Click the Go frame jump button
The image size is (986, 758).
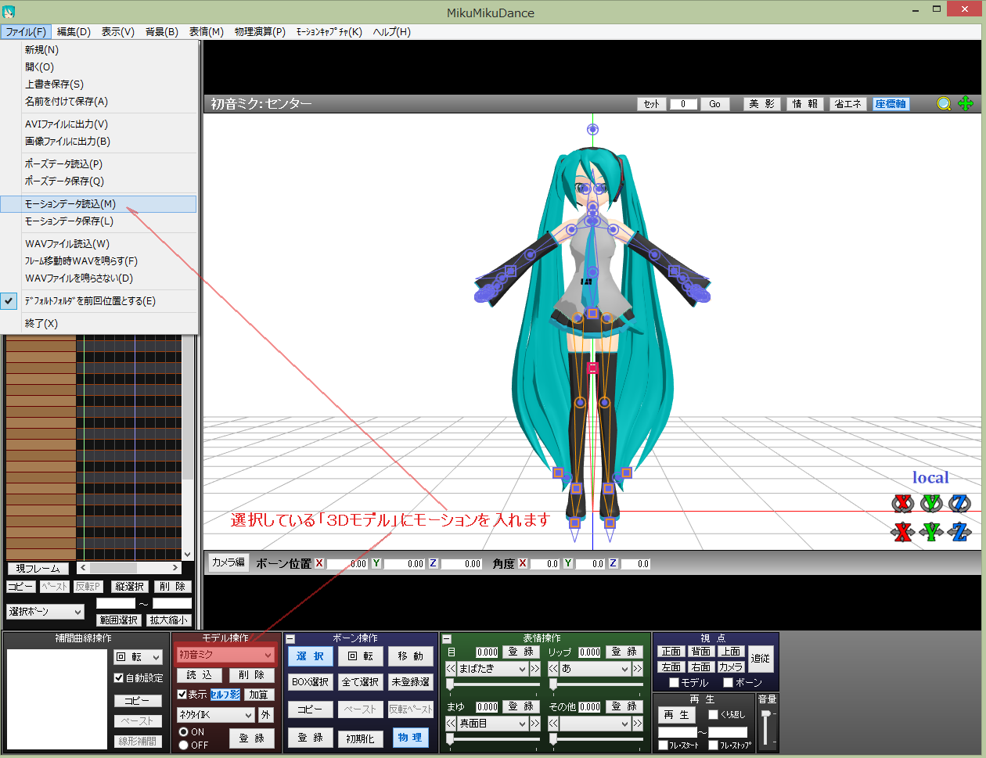pos(715,104)
